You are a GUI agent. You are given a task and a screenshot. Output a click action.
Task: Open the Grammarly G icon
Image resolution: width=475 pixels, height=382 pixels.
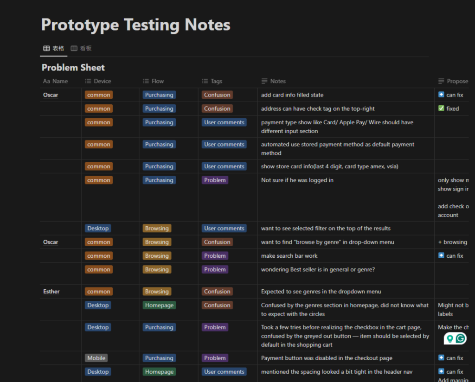(460, 338)
